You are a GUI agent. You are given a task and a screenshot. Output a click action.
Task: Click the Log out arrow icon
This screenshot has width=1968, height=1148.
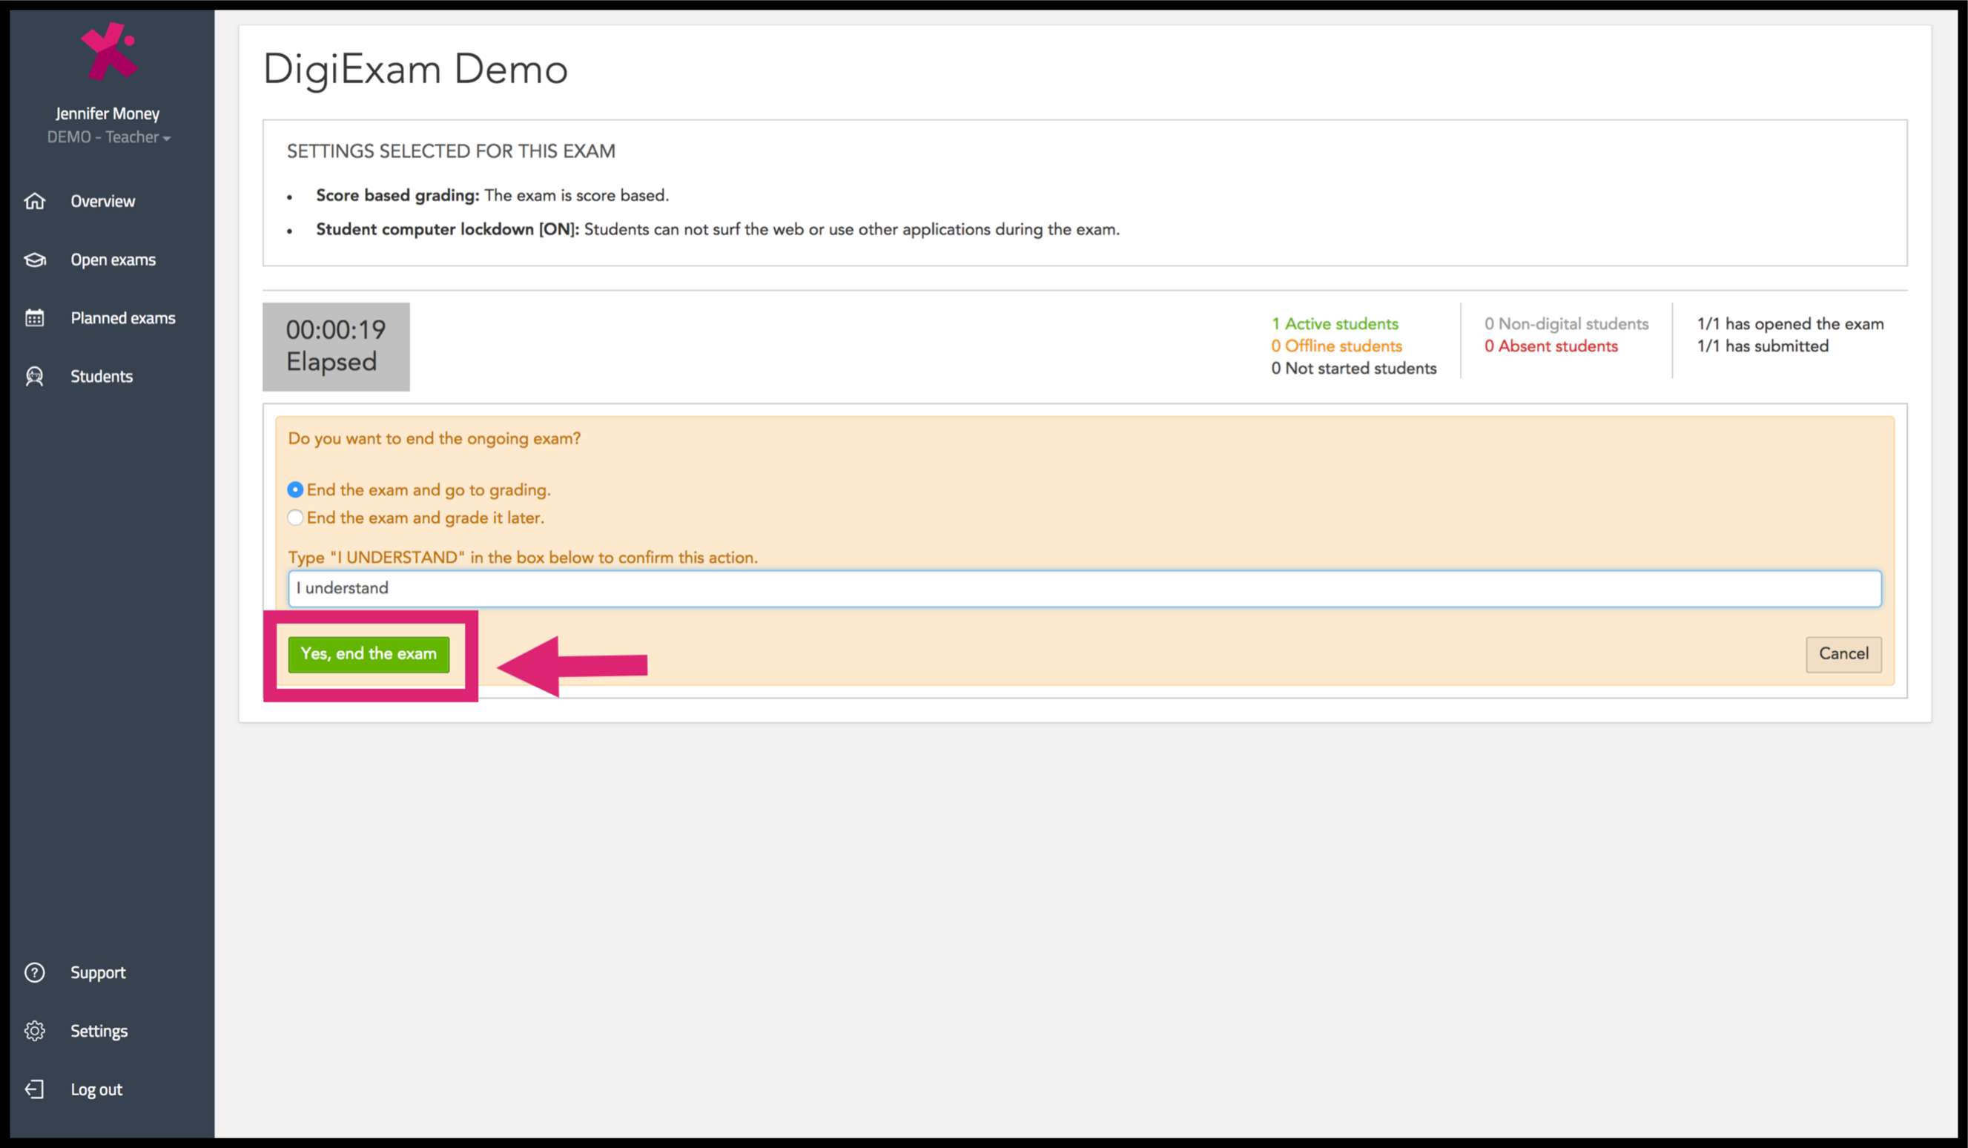[35, 1089]
